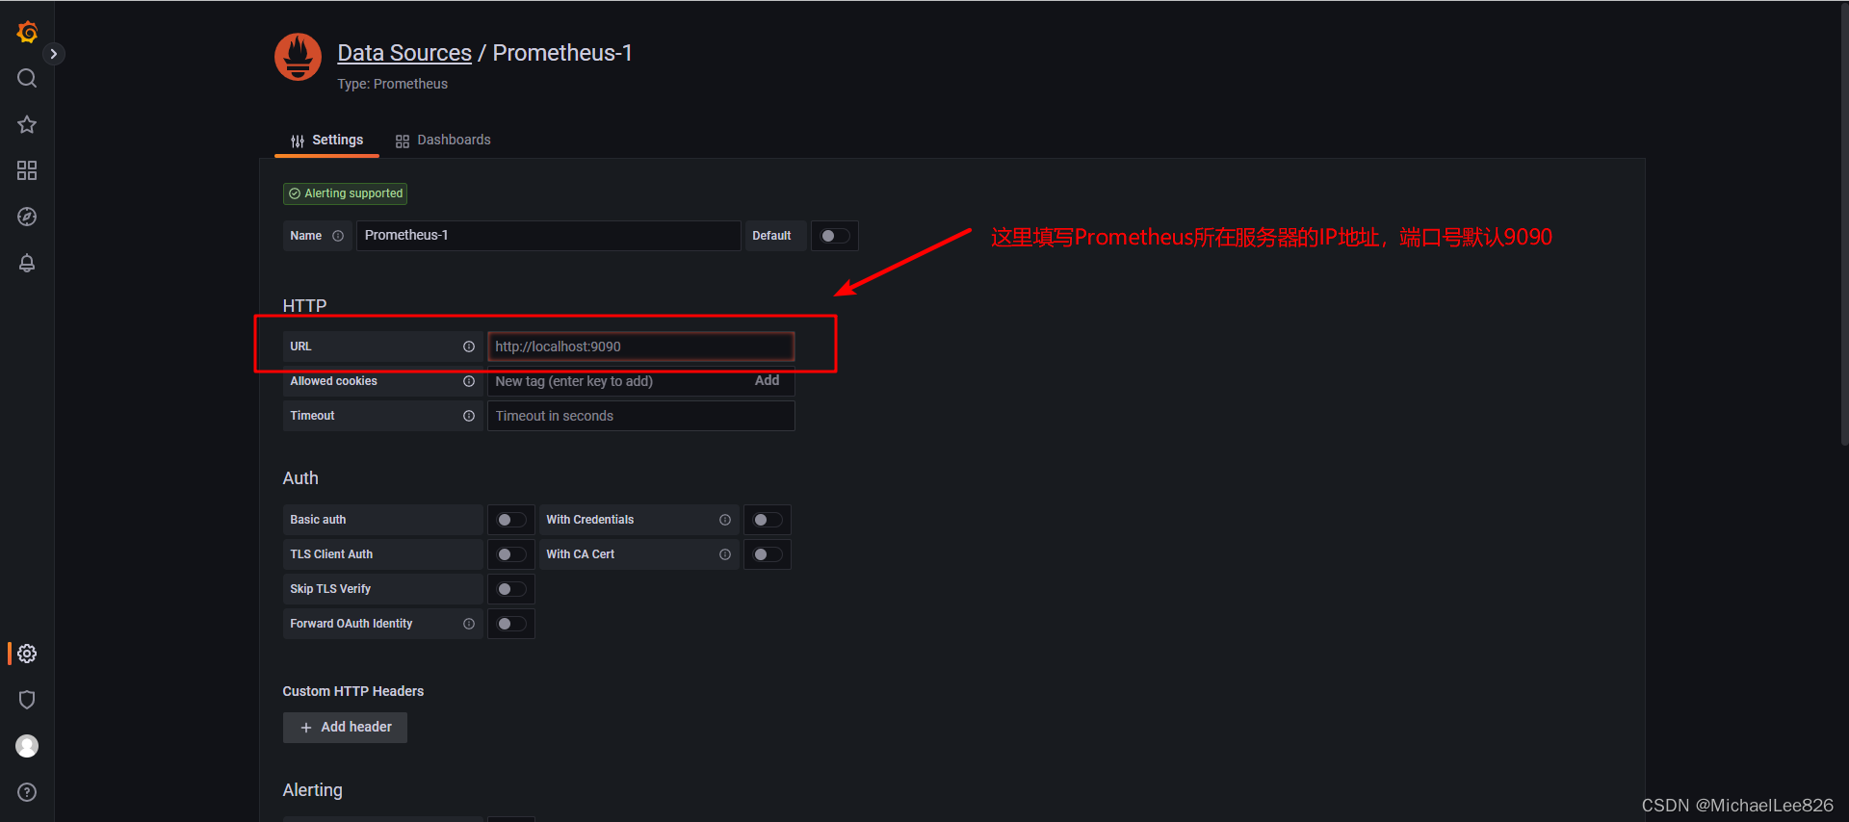Open Starred dashboards star icon
The height and width of the screenshot is (822, 1849).
point(27,124)
